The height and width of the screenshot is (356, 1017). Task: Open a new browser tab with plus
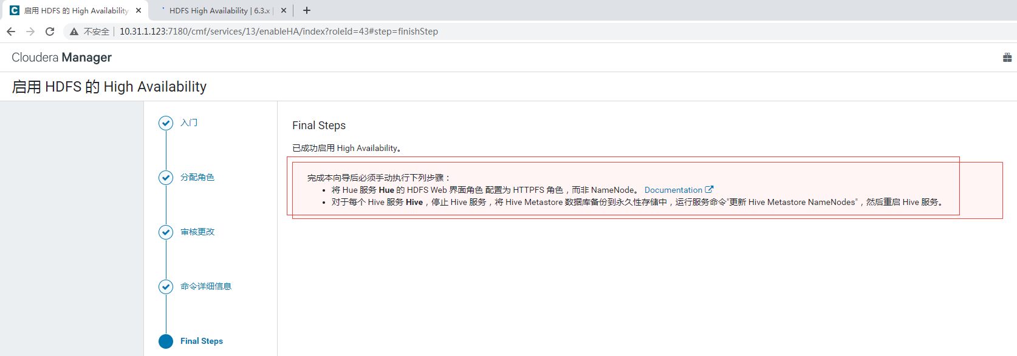[307, 10]
